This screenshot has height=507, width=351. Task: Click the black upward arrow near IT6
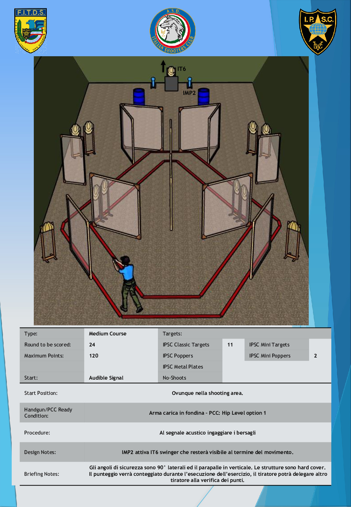tap(163, 66)
